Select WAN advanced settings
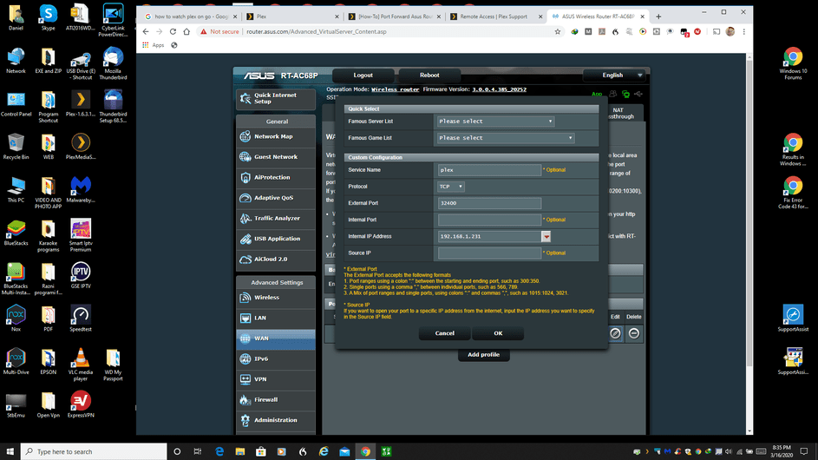The height and width of the screenshot is (460, 818). coord(276,338)
